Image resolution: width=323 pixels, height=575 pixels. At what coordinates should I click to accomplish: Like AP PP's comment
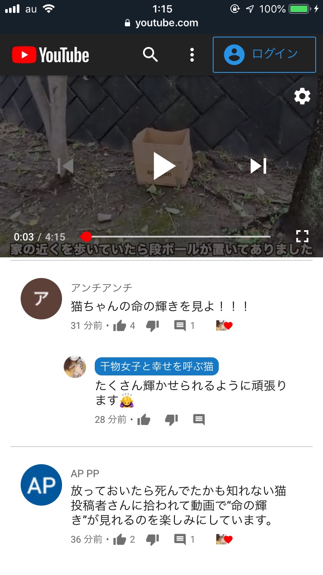point(120,539)
